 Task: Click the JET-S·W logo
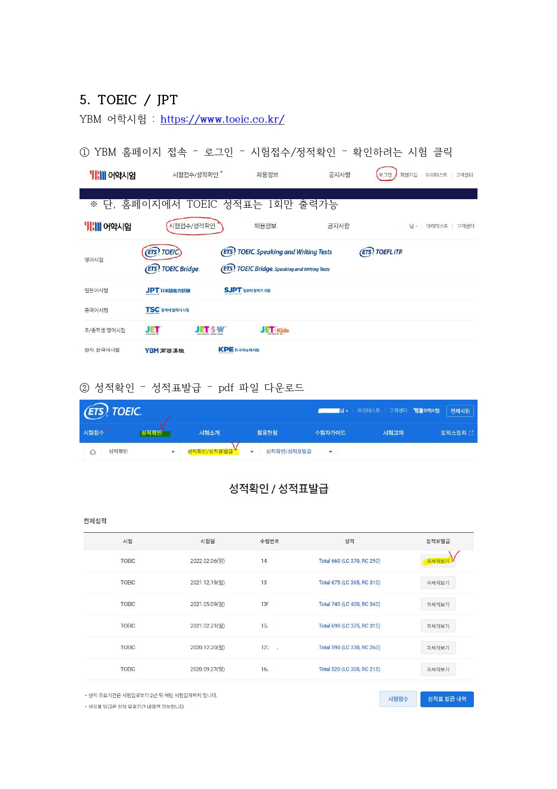pos(211,330)
